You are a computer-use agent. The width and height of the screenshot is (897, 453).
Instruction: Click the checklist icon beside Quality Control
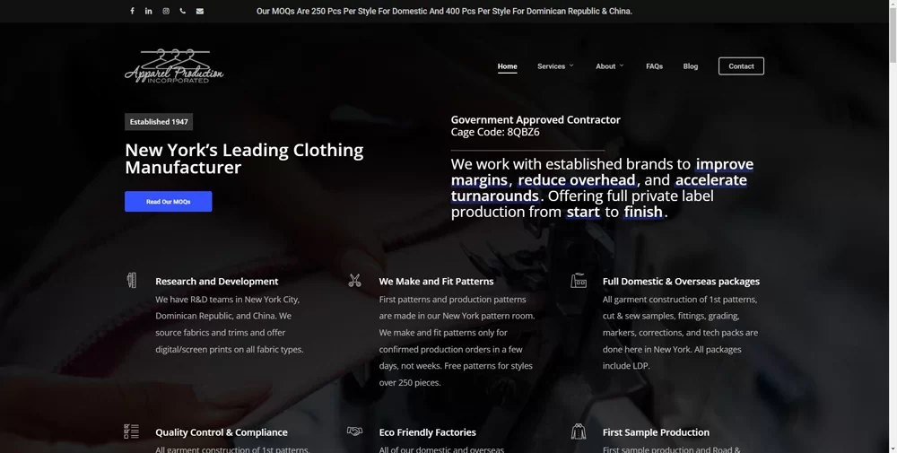coord(132,431)
